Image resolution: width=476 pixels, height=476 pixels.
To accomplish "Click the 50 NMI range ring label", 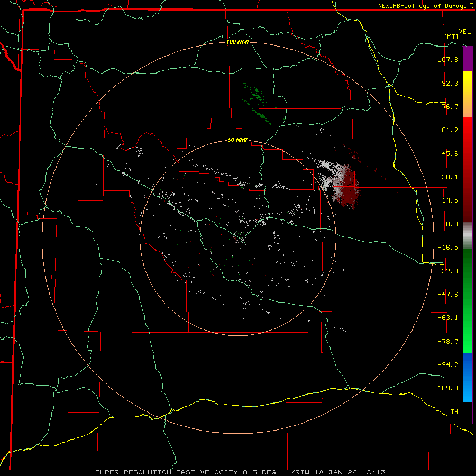I will pos(237,140).
